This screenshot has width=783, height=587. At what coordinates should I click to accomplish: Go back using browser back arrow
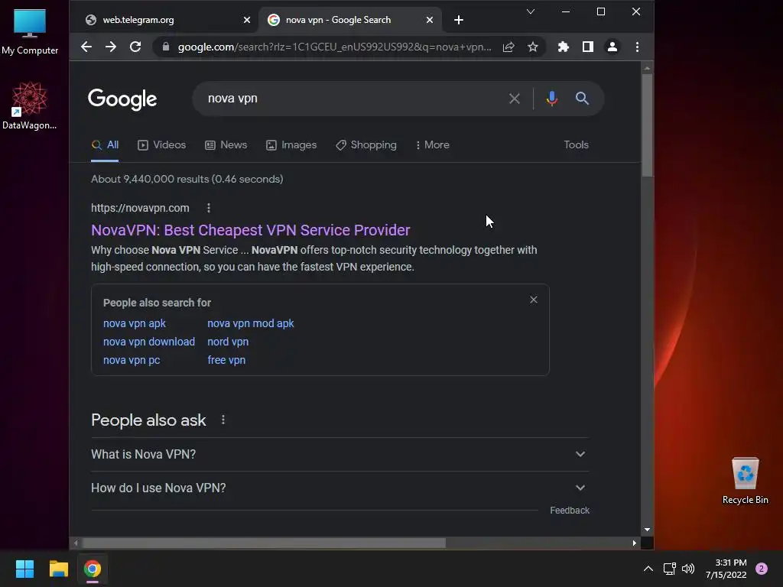coord(86,47)
